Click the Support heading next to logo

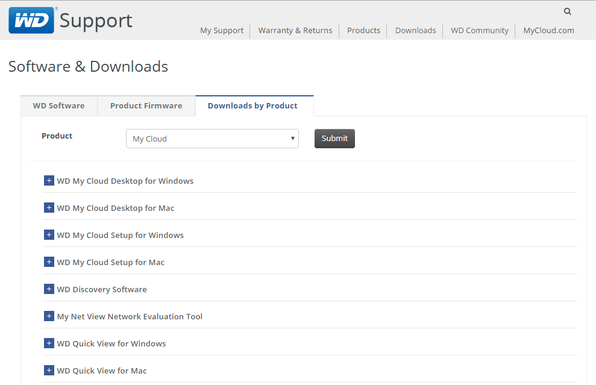click(x=96, y=21)
